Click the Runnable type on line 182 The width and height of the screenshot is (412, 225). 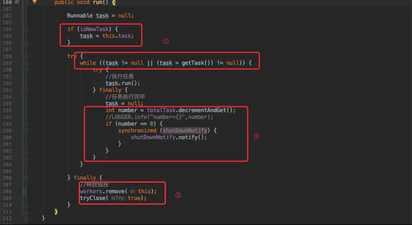tap(80, 16)
